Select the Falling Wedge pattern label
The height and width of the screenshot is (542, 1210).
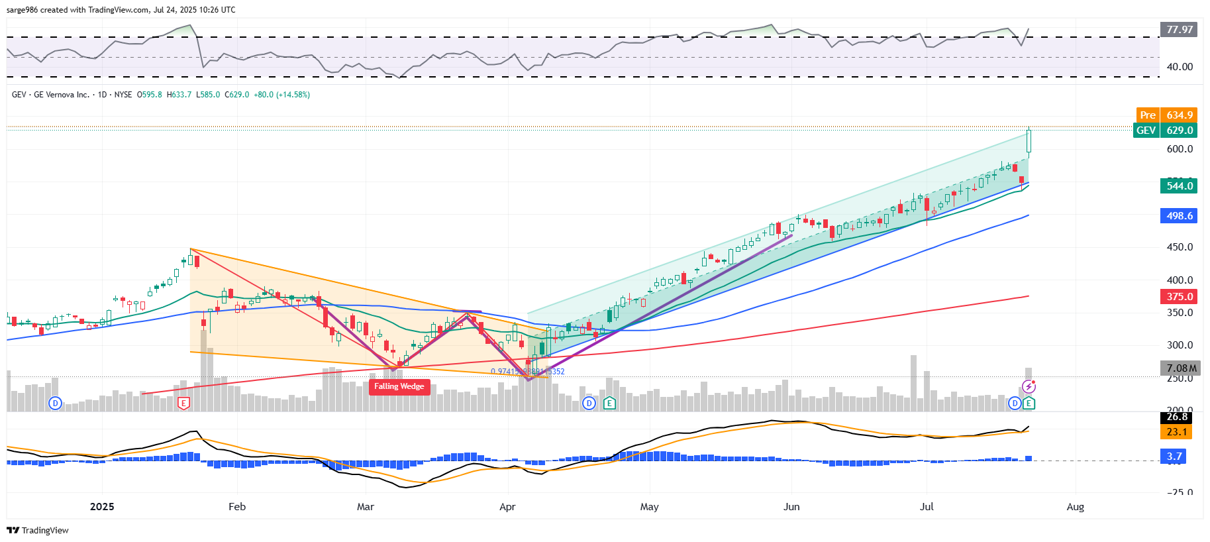[399, 387]
